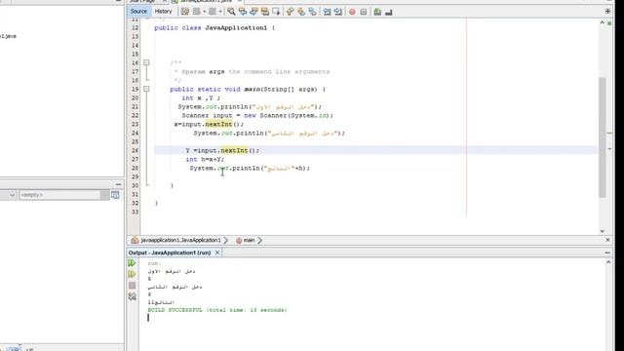624x351 pixels.
Task: Click Find Previous Occurrence icon
Action: click(x=243, y=12)
